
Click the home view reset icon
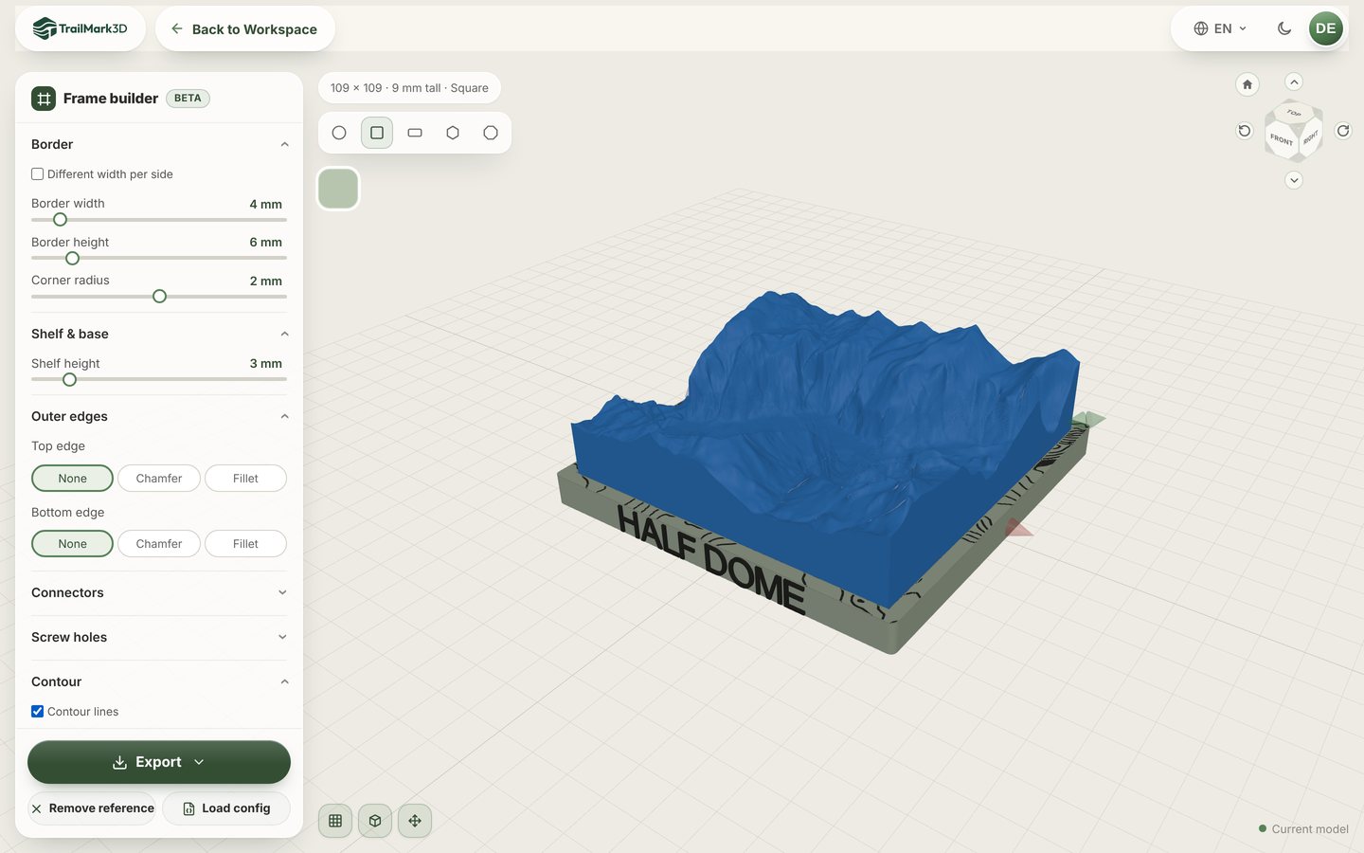1247,84
